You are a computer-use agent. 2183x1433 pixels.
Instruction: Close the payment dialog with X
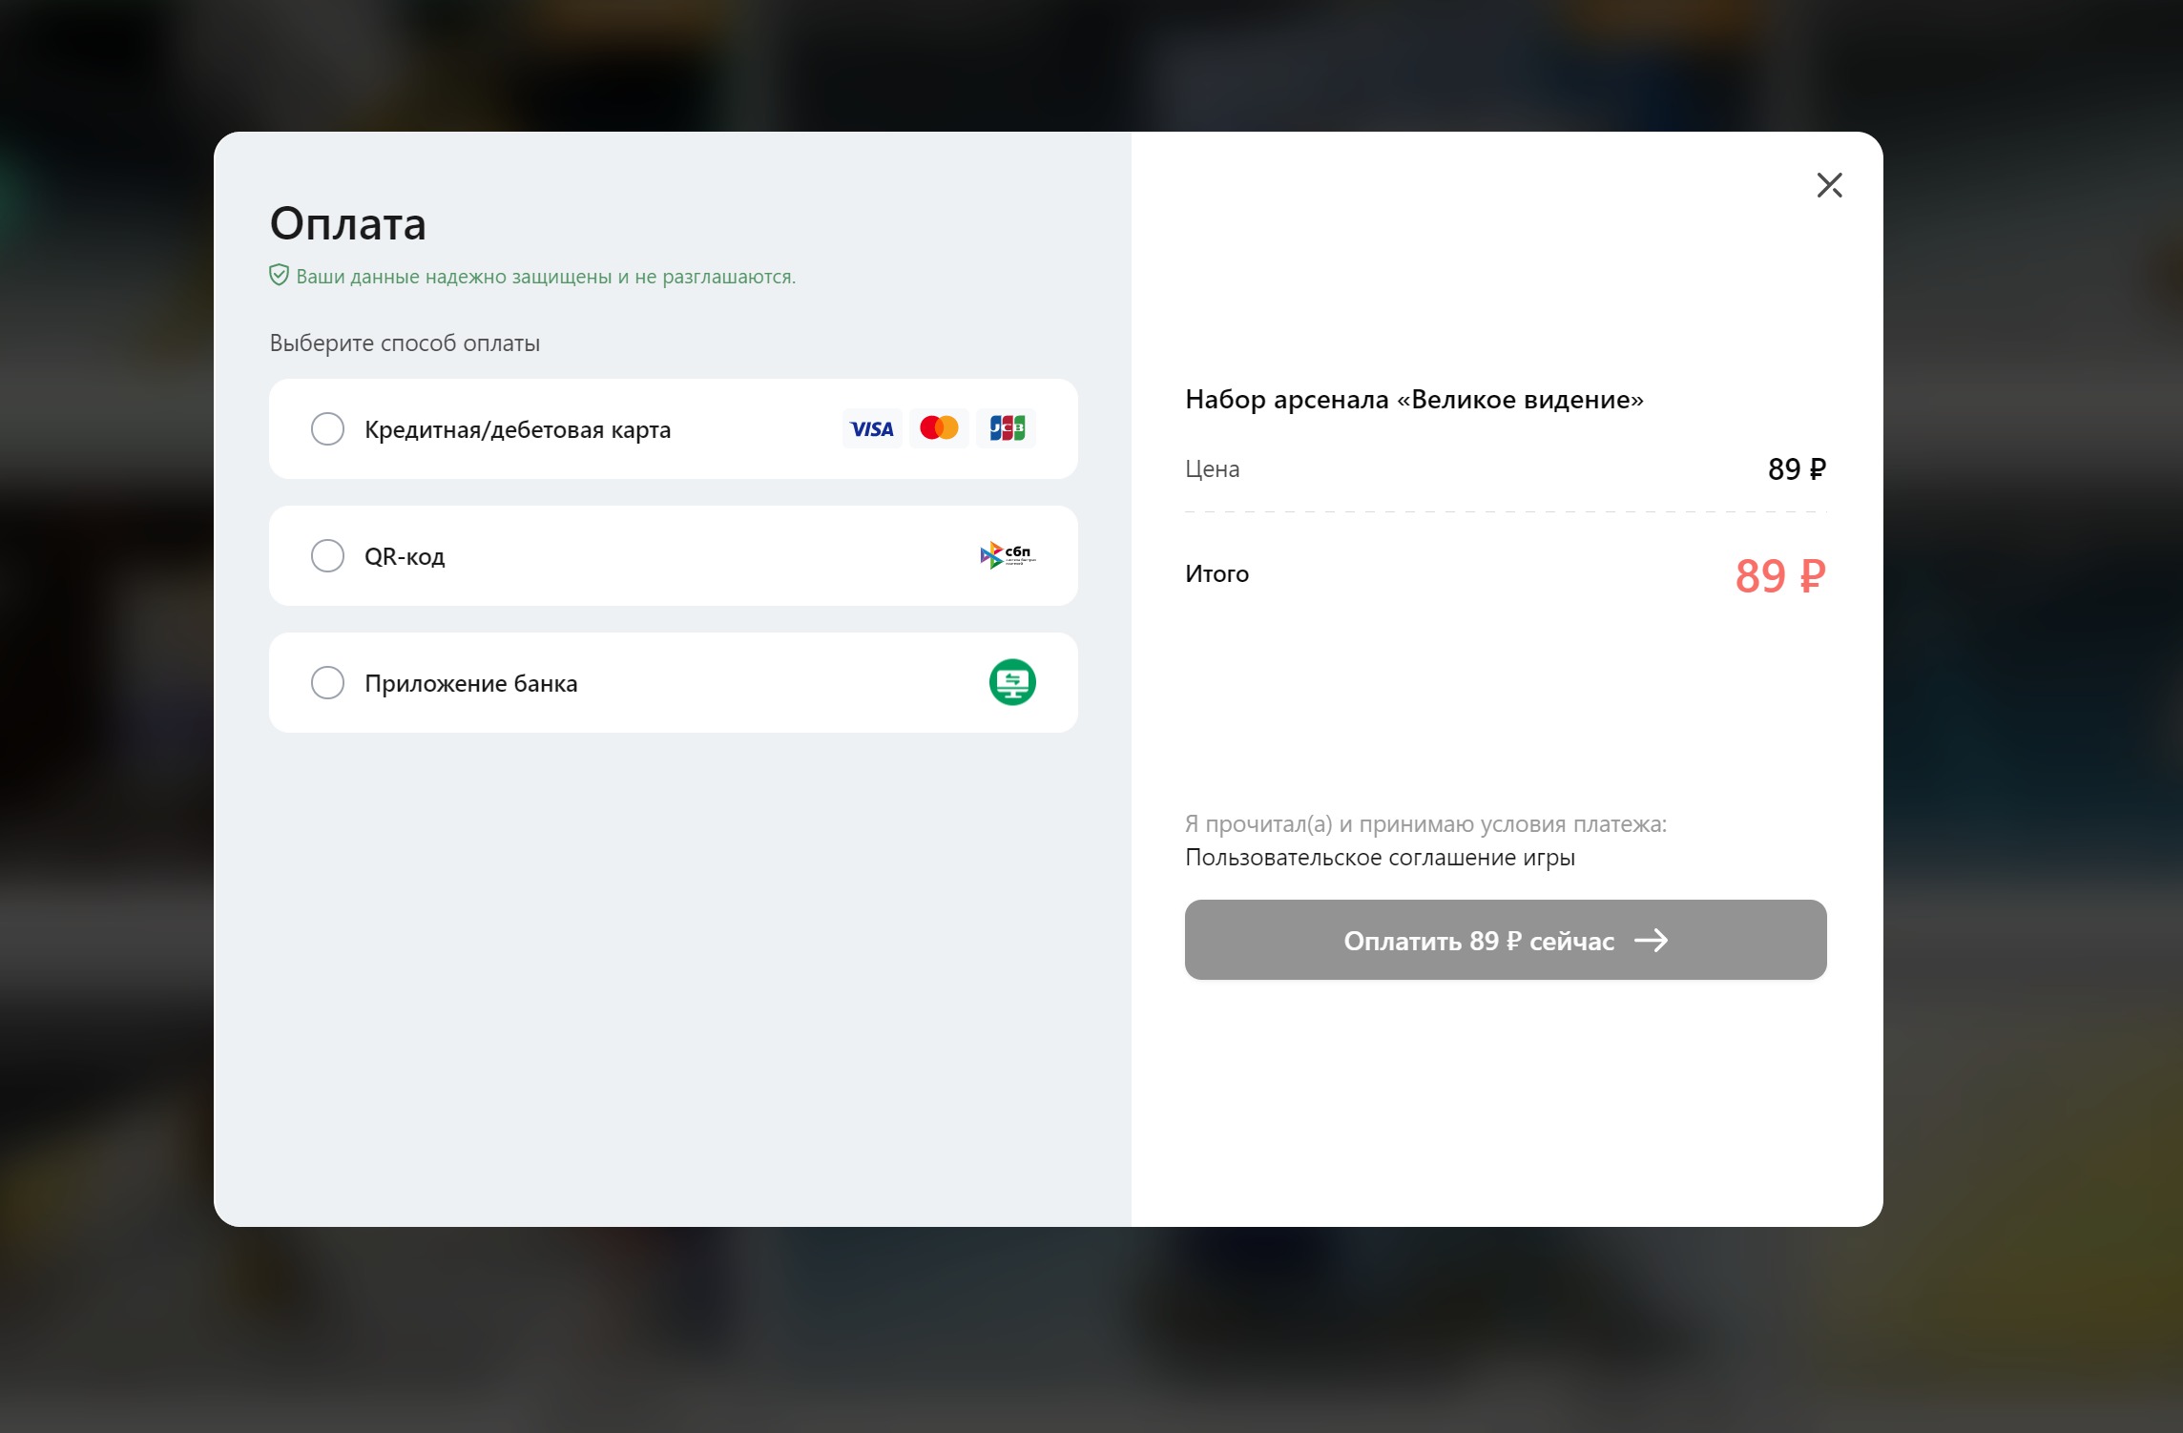point(1828,185)
